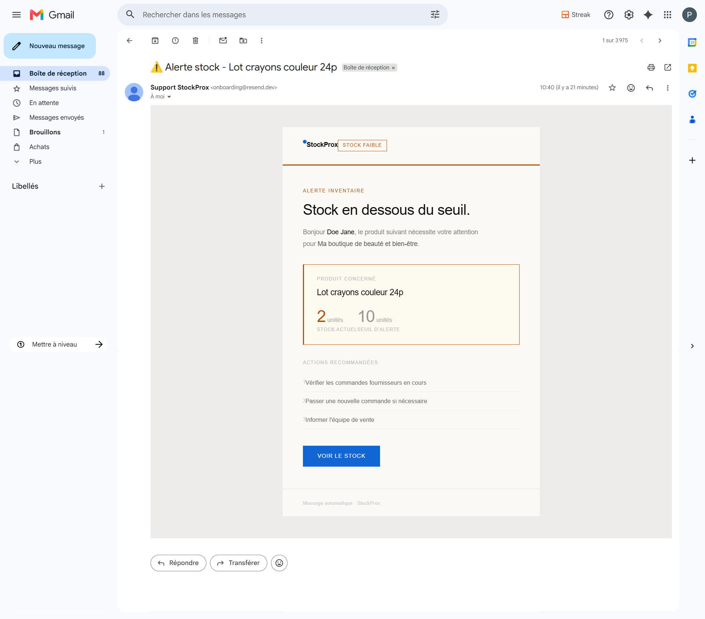Open message in new window
This screenshot has height=619, width=705.
[x=668, y=67]
